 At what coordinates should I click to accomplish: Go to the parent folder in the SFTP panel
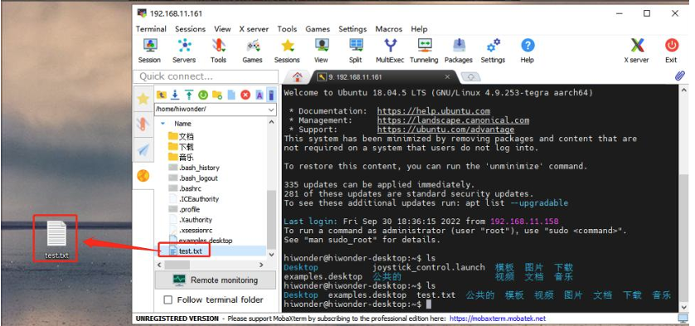point(162,95)
